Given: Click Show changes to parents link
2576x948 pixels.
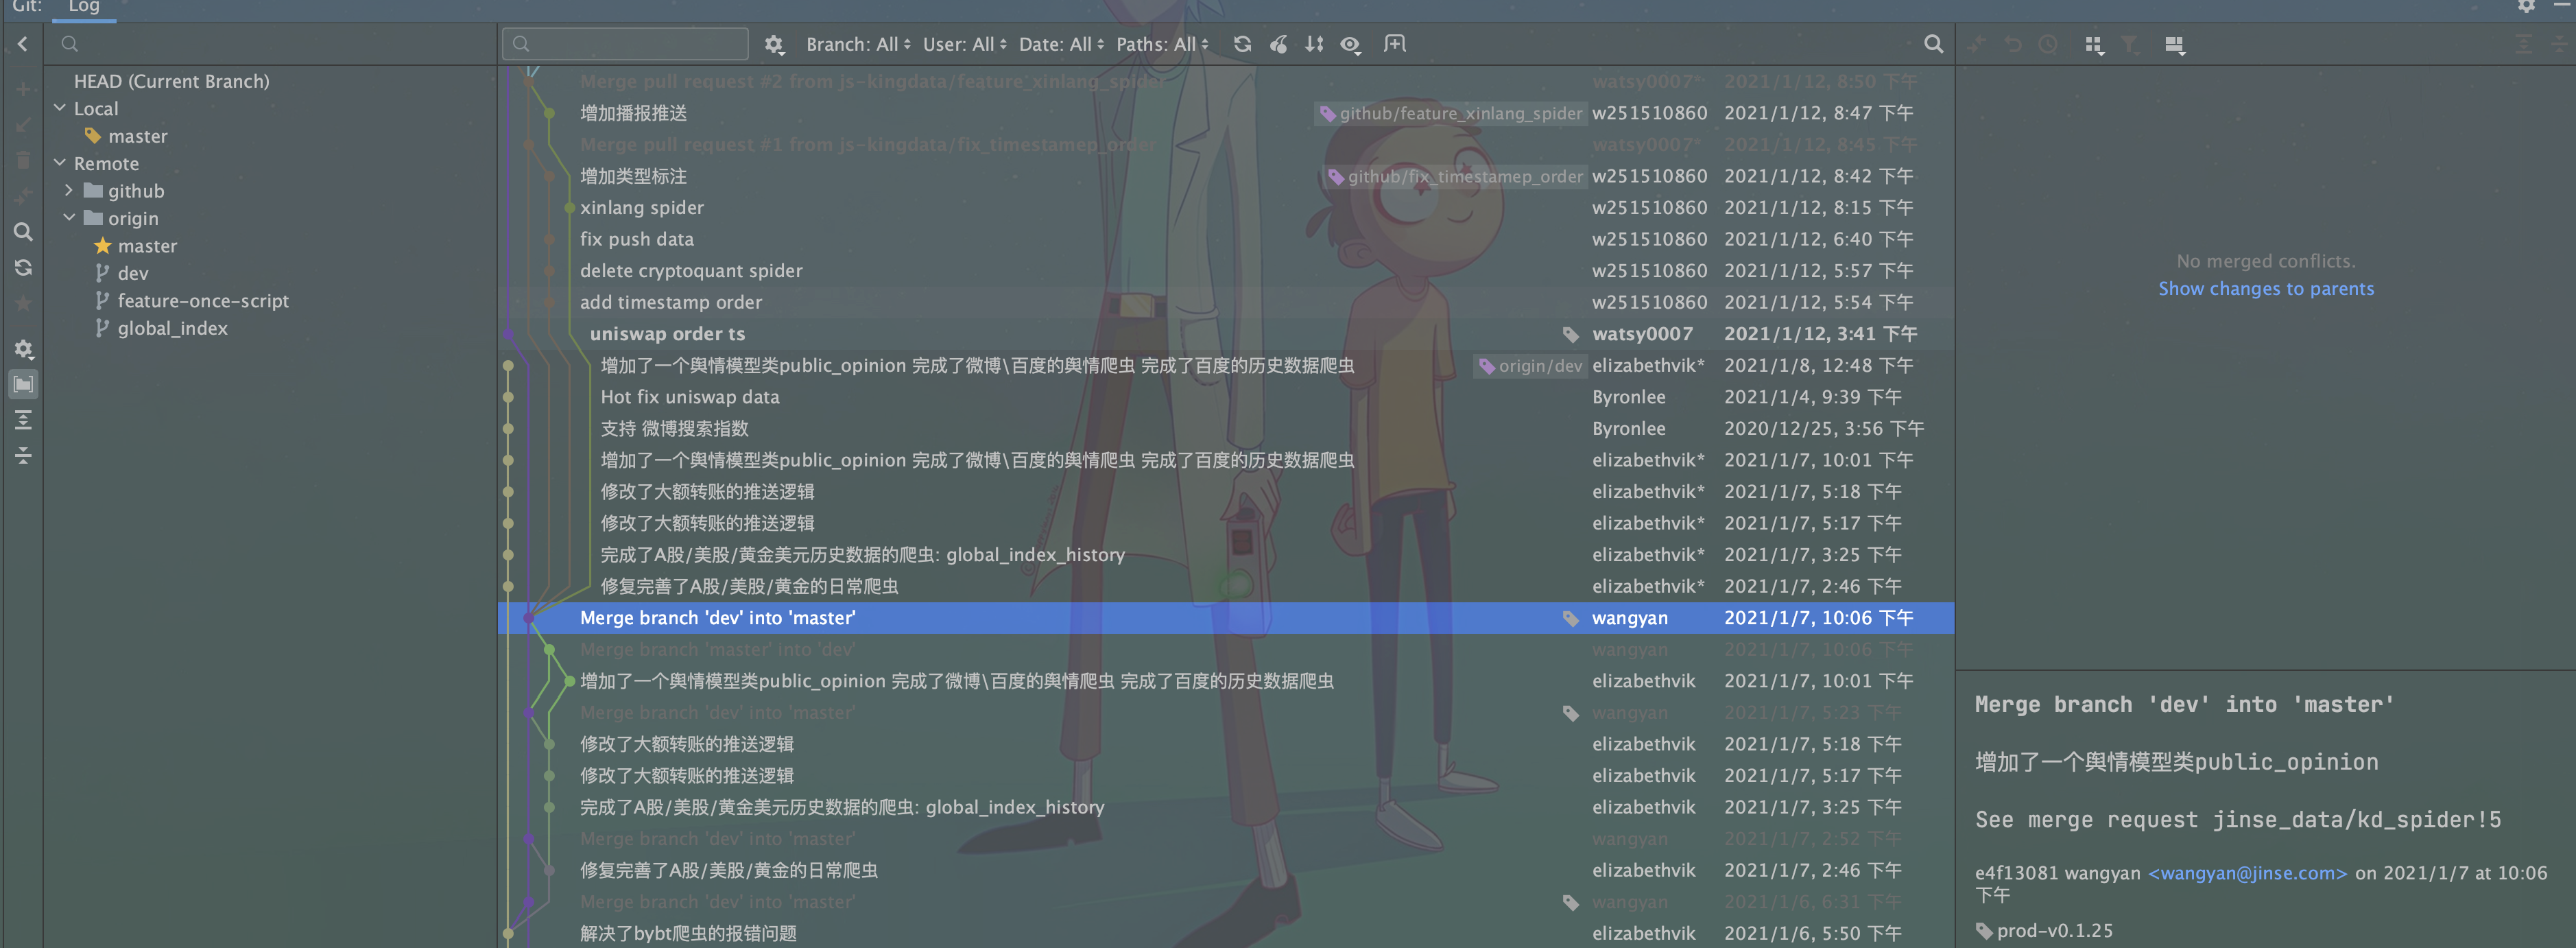Looking at the screenshot, I should pos(2265,289).
